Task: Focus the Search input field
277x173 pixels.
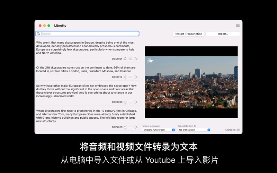Action: coord(89,34)
